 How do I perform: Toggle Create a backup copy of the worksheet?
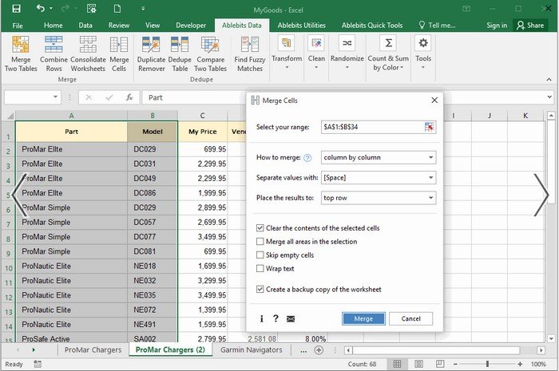[x=260, y=289]
